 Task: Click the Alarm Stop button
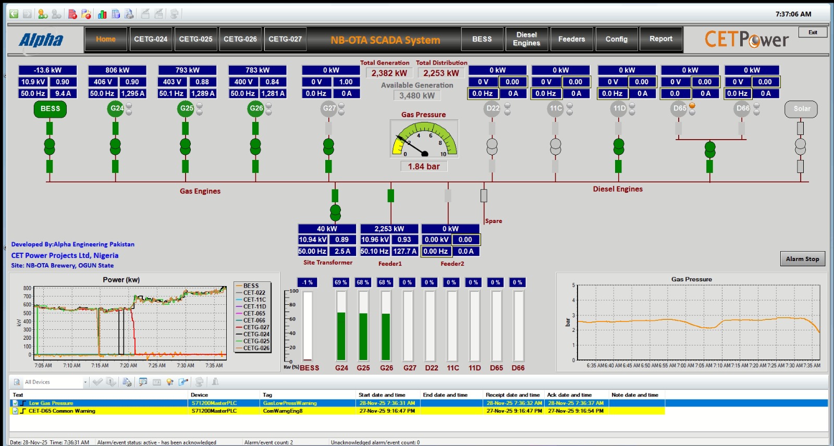802,259
